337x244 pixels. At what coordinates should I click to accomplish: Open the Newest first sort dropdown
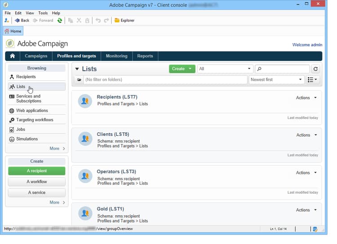tap(277, 80)
